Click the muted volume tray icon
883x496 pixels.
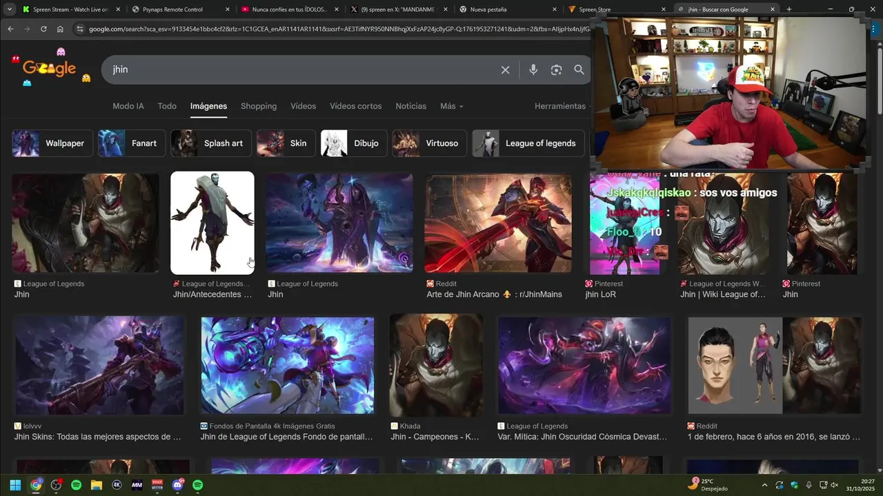[834, 485]
